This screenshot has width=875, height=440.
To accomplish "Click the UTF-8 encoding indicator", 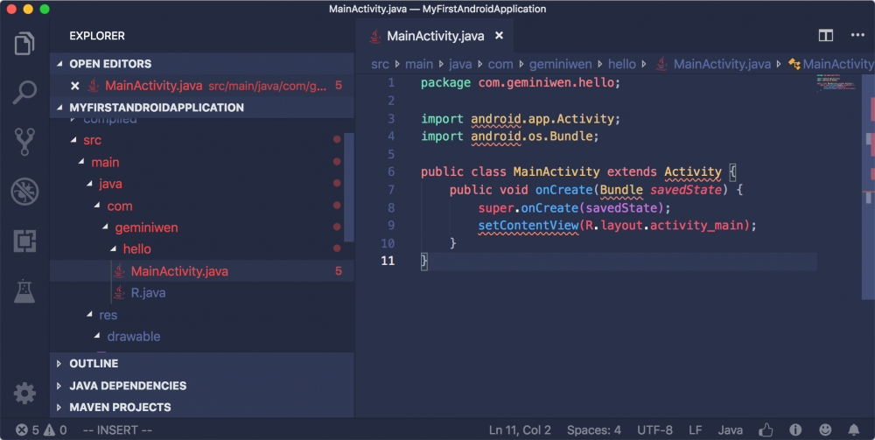I will [x=654, y=430].
